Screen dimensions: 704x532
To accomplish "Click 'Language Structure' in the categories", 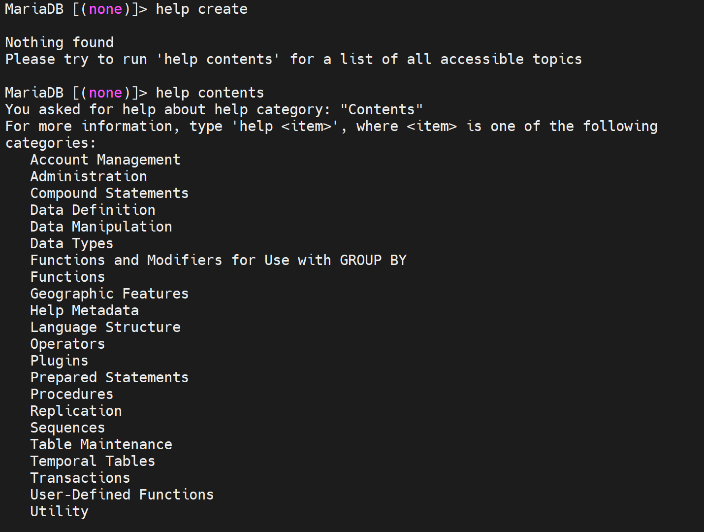I will coord(105,327).
